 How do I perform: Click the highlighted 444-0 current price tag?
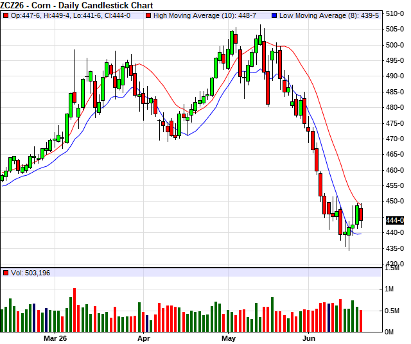tap(395, 220)
